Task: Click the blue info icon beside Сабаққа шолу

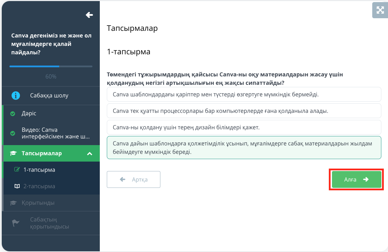Action: (x=16, y=96)
